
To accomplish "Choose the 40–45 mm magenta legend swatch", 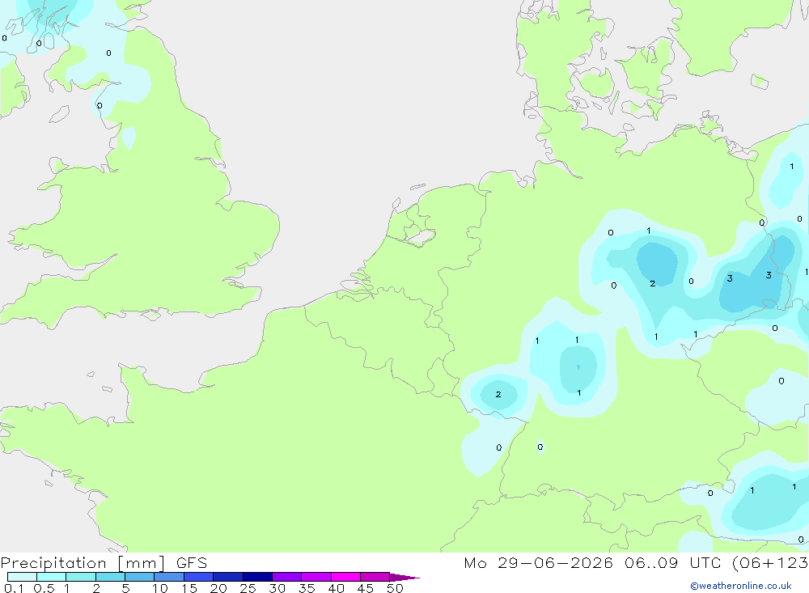I will point(345,577).
